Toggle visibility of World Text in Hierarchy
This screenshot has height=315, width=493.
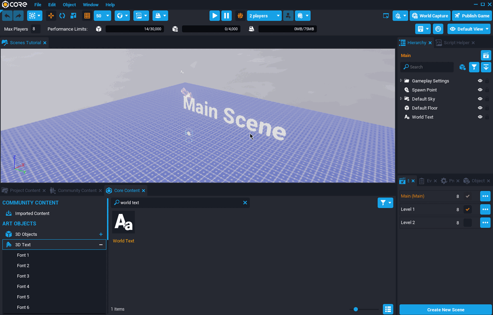tap(480, 117)
